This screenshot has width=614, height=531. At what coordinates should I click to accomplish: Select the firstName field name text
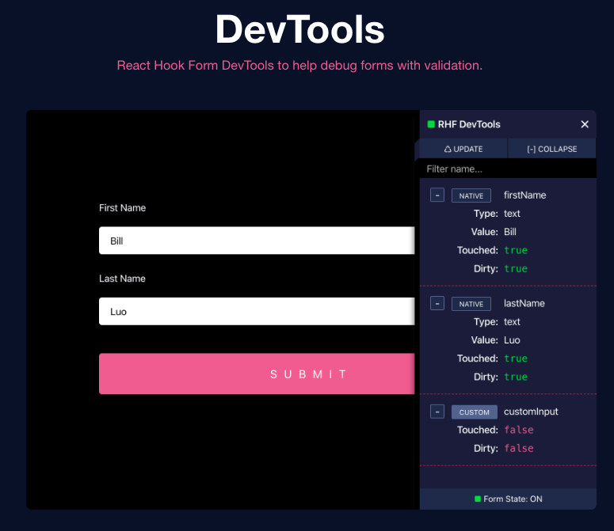(x=524, y=195)
